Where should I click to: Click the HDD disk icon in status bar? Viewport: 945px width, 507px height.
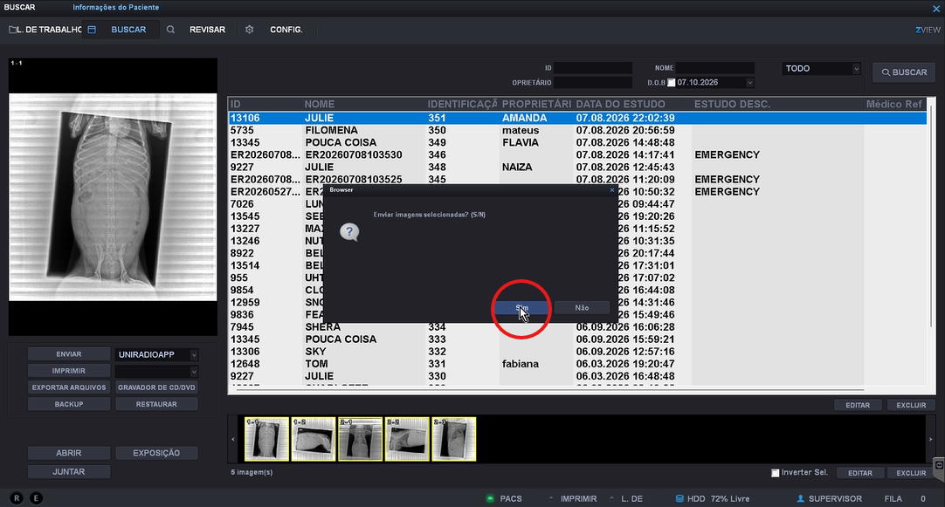tap(679, 498)
